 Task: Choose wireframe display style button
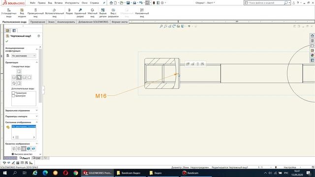coord(14,148)
